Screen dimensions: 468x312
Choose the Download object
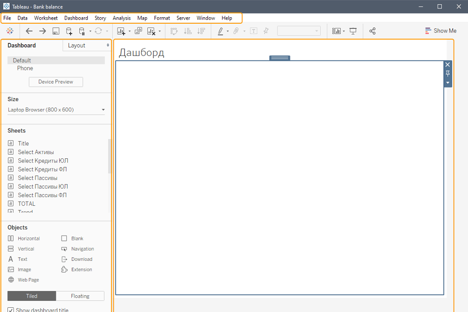[77, 259]
